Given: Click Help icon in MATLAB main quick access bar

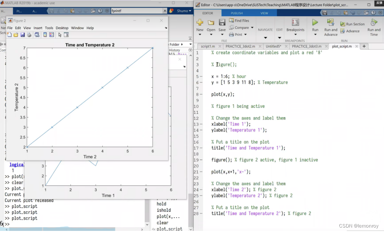Looking at the screenshot, I should pos(100,11).
